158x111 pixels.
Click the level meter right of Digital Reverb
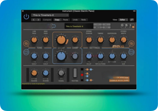coord(52,75)
